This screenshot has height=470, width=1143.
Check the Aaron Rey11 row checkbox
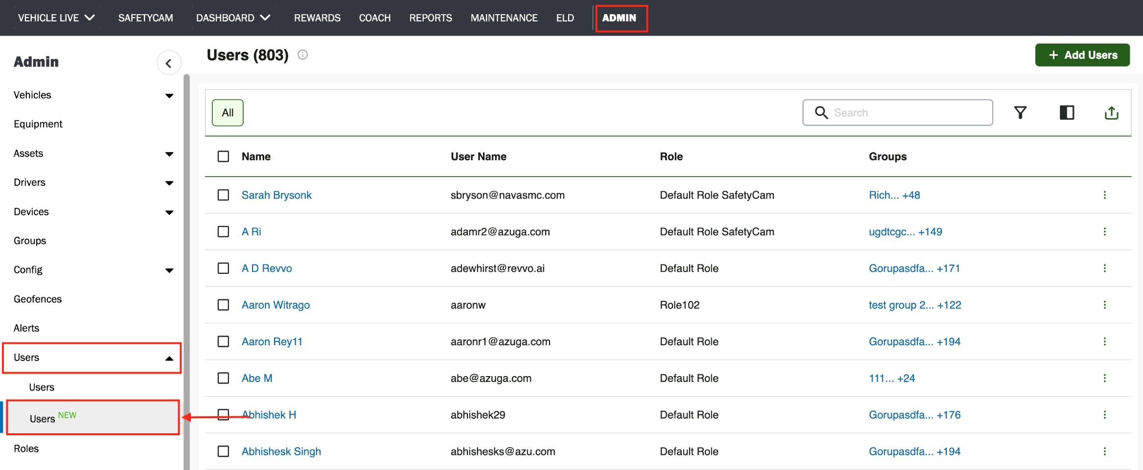click(223, 342)
